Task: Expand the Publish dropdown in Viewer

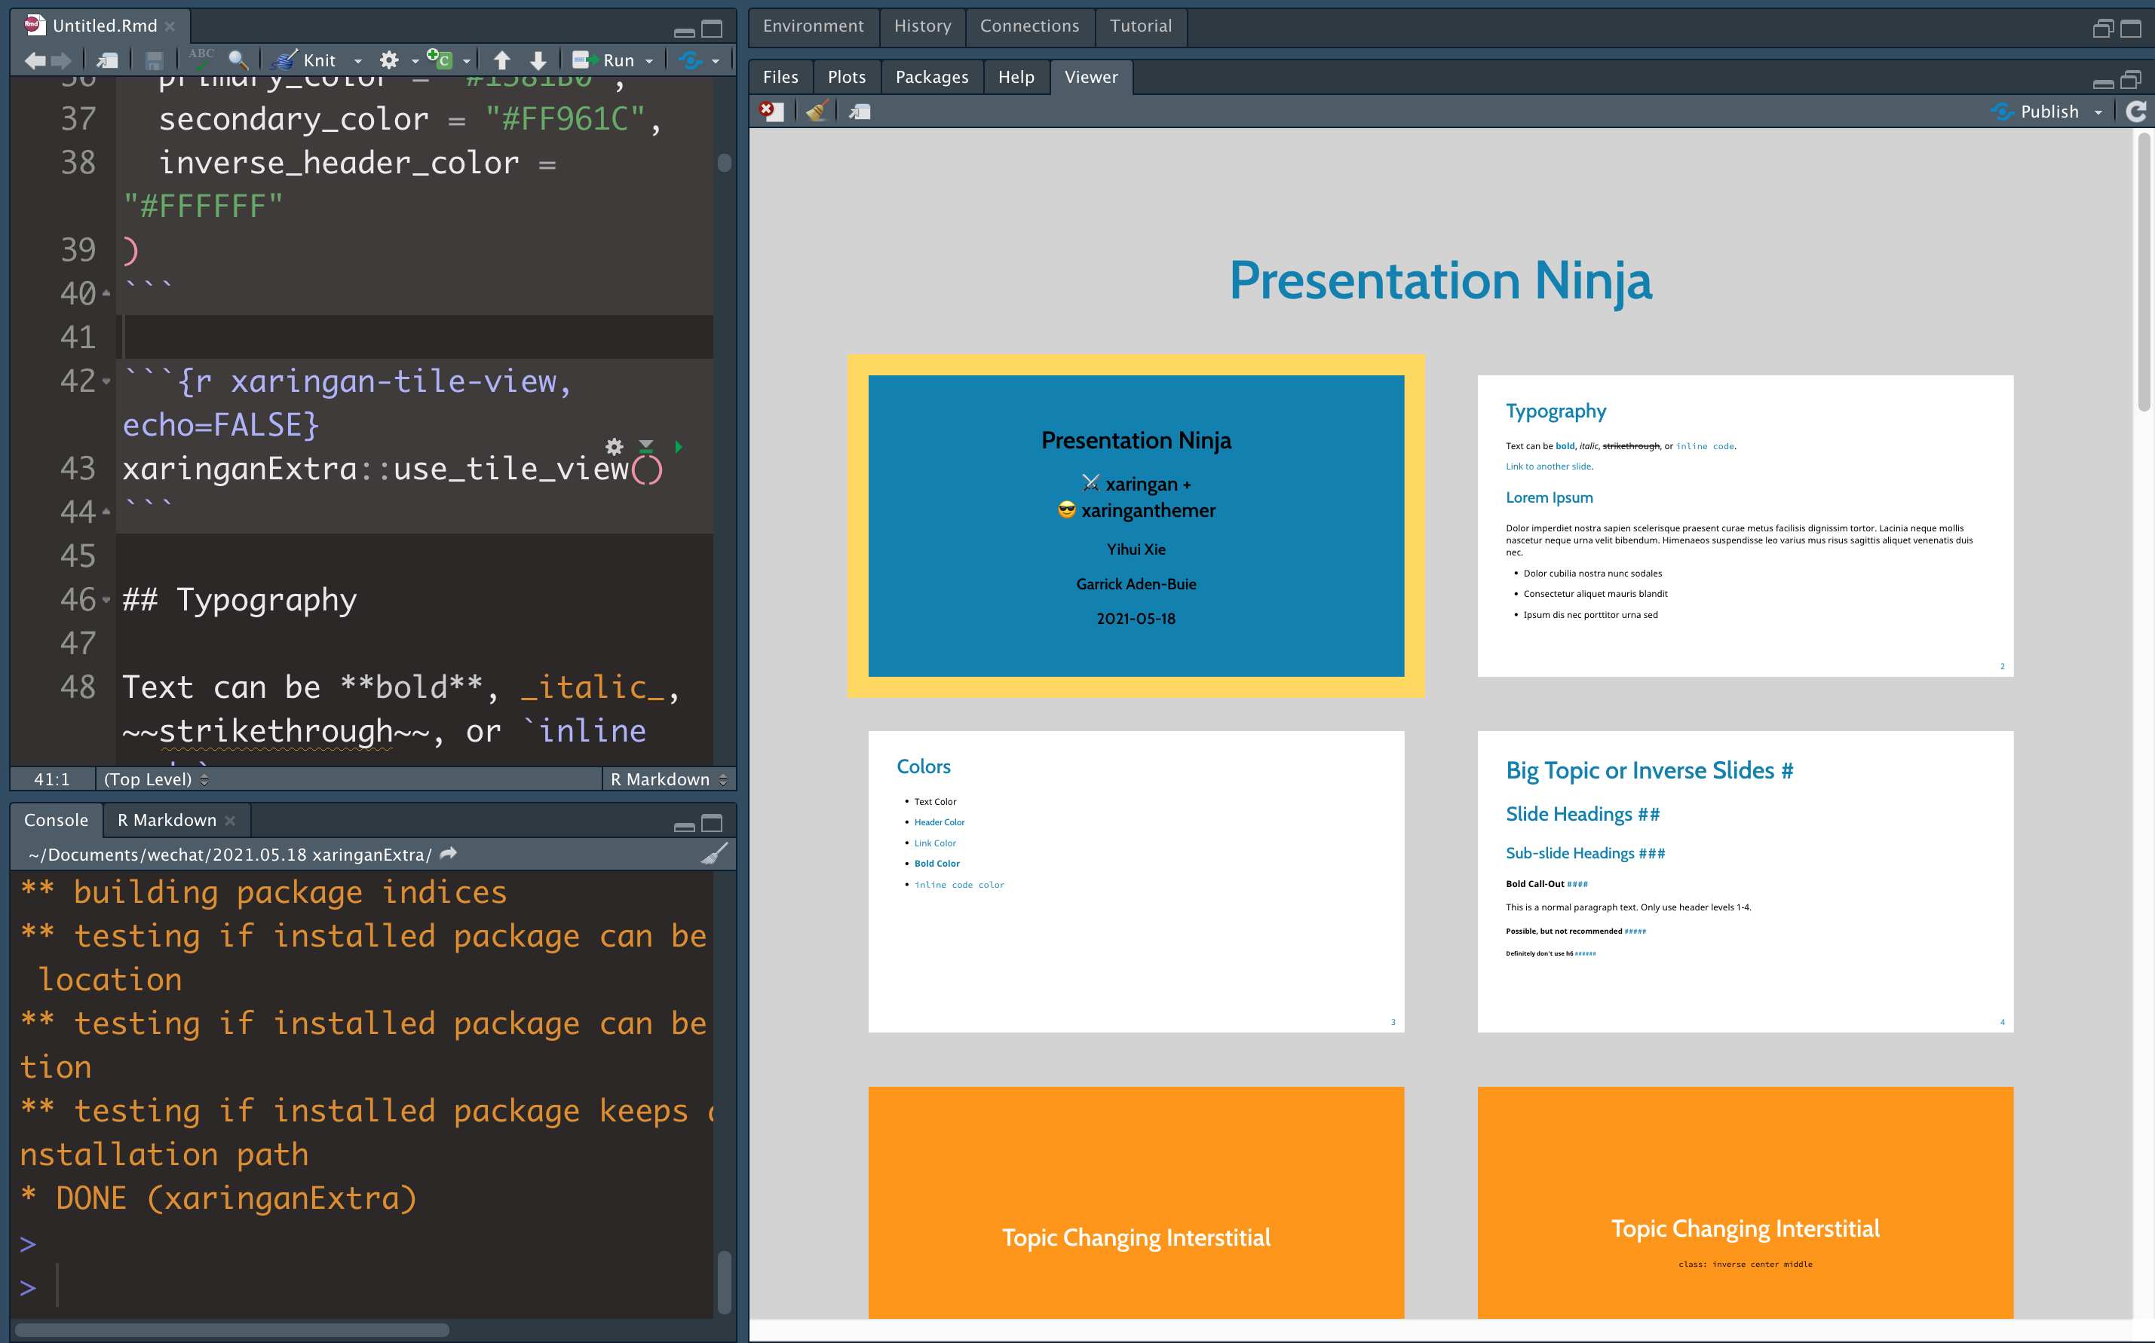Action: click(2099, 112)
